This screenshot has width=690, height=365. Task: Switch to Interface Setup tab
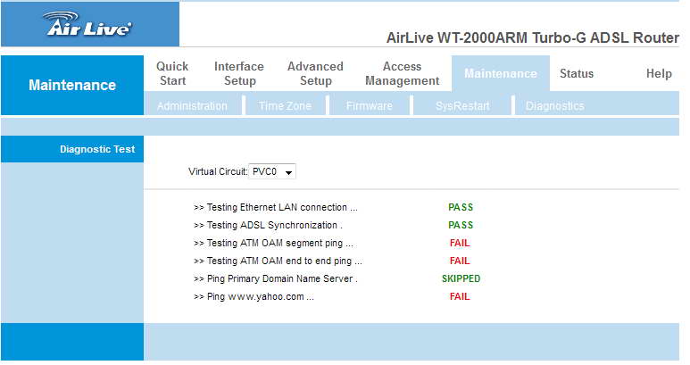pos(238,73)
